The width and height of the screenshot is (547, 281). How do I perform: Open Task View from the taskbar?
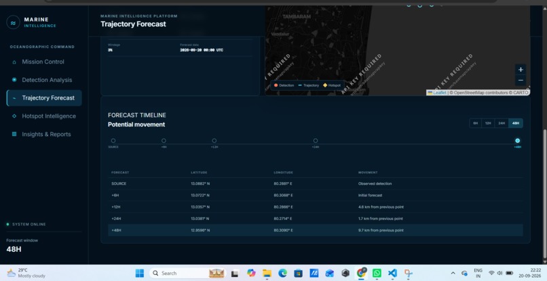[235, 274]
